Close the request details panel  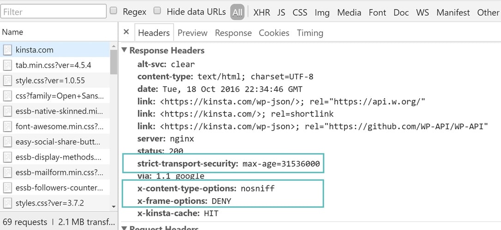[126, 32]
